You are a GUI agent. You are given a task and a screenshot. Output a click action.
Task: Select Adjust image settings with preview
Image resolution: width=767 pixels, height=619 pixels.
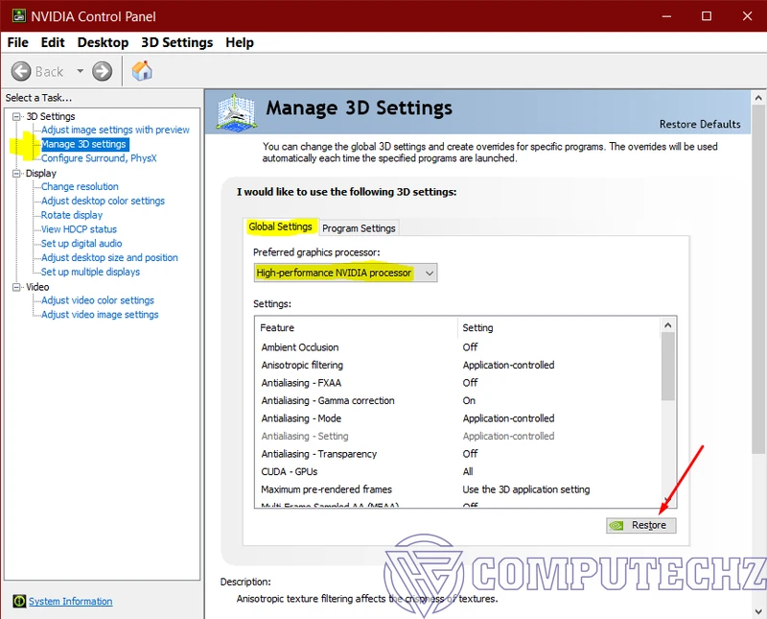coord(115,130)
